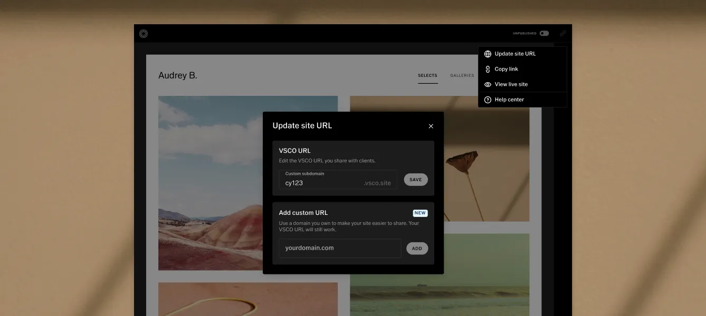Viewport: 706px width, 316px height.
Task: Click the Add custom URL heading
Action: coord(303,213)
